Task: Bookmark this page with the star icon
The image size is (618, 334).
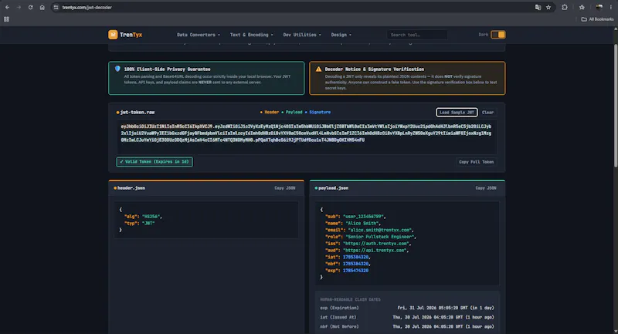Action: tap(548, 7)
